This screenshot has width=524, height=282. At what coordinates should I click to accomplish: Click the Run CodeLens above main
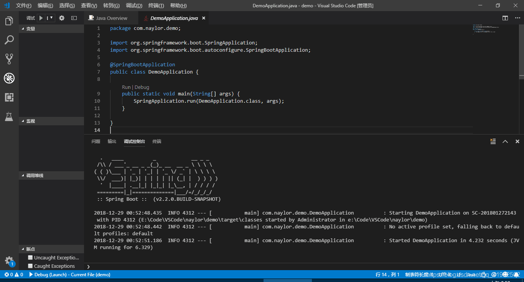pyautogui.click(x=126, y=87)
